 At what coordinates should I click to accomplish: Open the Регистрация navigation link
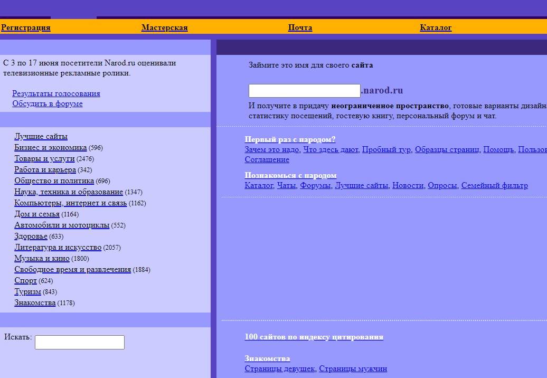(25, 27)
